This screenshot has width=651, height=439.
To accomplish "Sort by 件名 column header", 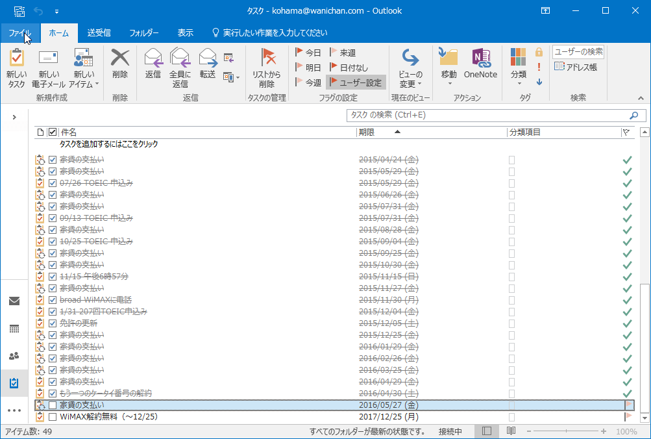I will [x=207, y=132].
